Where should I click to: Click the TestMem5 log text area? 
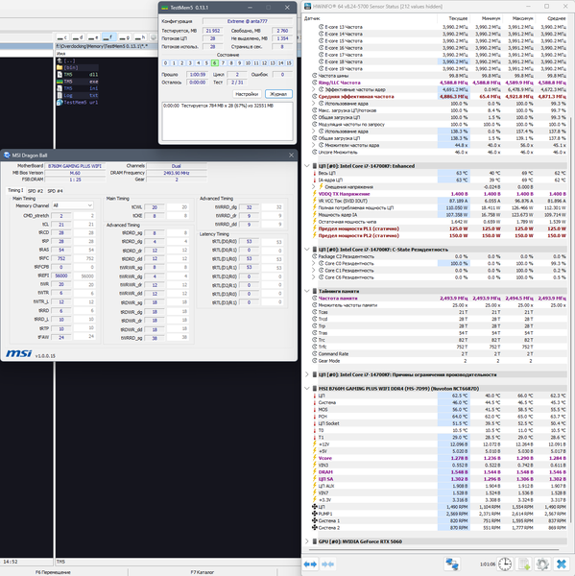(228, 121)
